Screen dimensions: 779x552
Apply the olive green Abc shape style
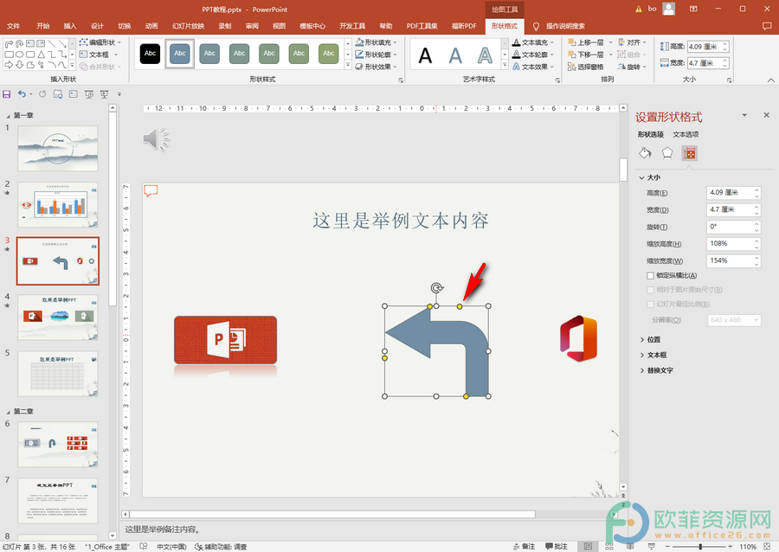(x=329, y=55)
